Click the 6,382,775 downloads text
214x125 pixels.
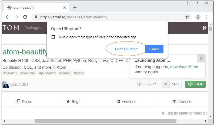point(150,84)
